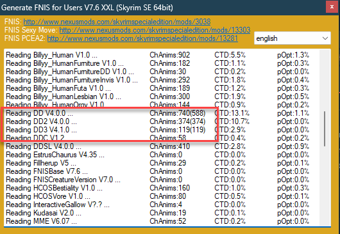Click the 'pOpt:1.3%' value

tap(293, 55)
